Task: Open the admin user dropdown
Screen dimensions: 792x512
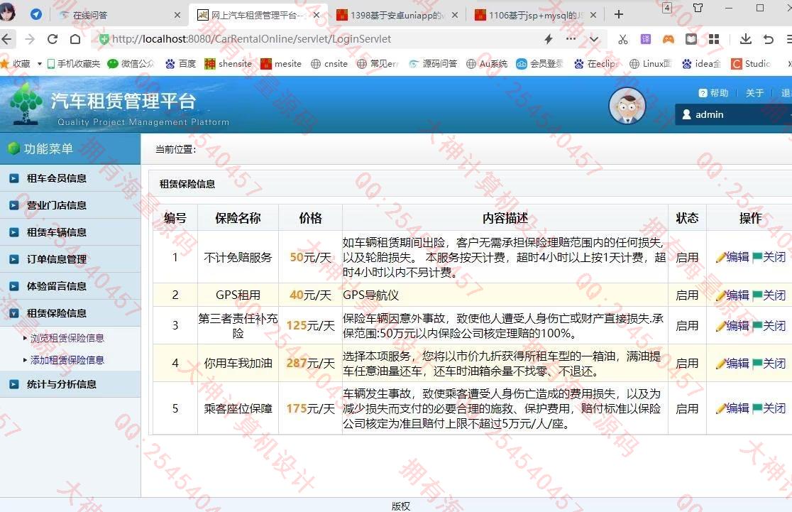Action: (x=733, y=115)
